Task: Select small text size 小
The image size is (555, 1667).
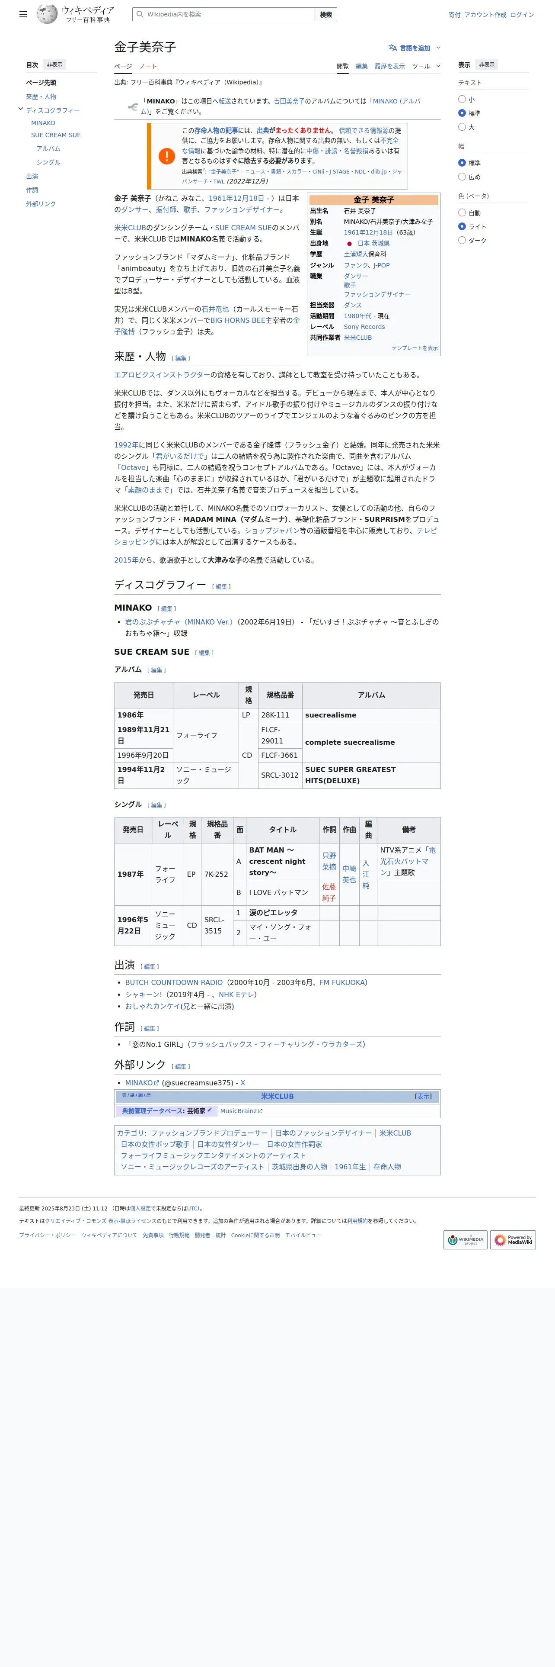Action: pos(462,99)
